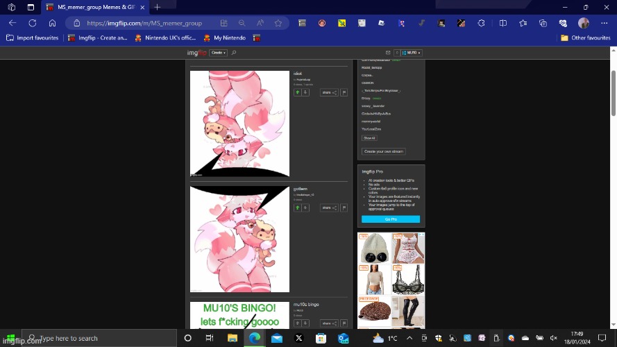Show hidden system tray icons chevron
Image resolution: width=617 pixels, height=347 pixels.
[x=409, y=338]
